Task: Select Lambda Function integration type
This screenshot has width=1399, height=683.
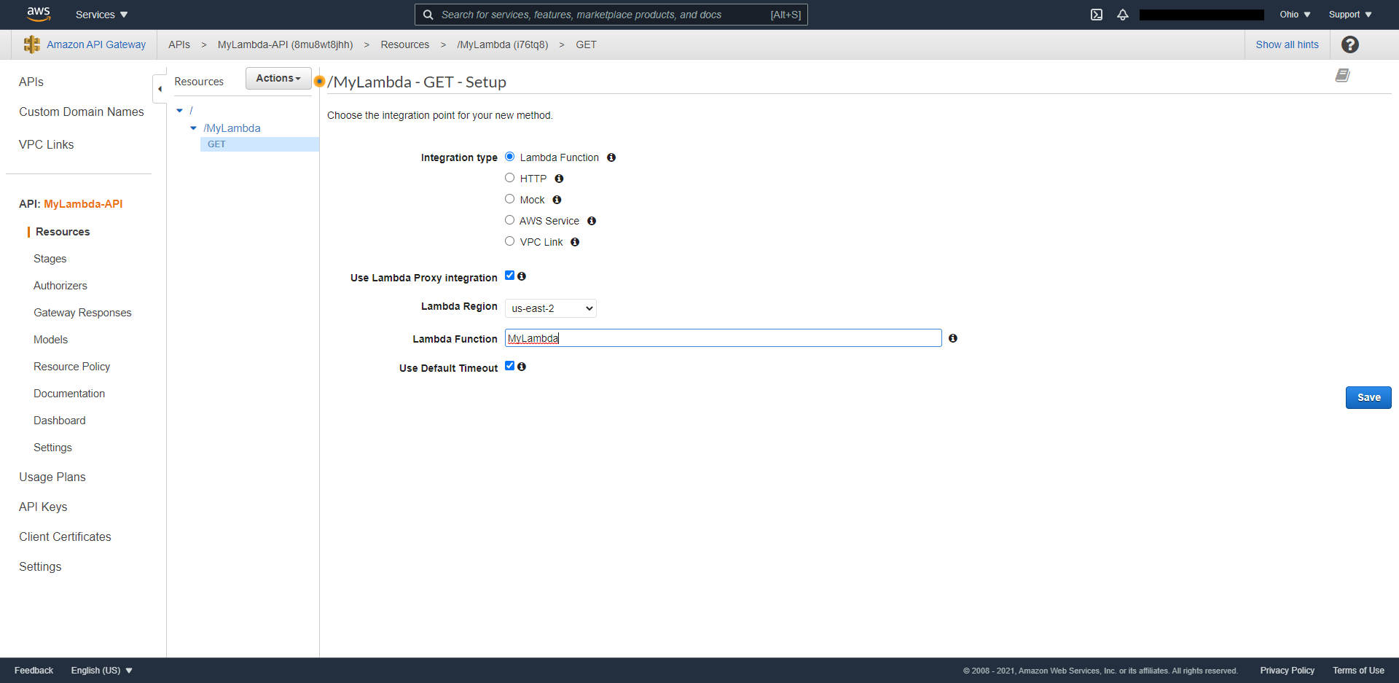Action: pyautogui.click(x=510, y=157)
